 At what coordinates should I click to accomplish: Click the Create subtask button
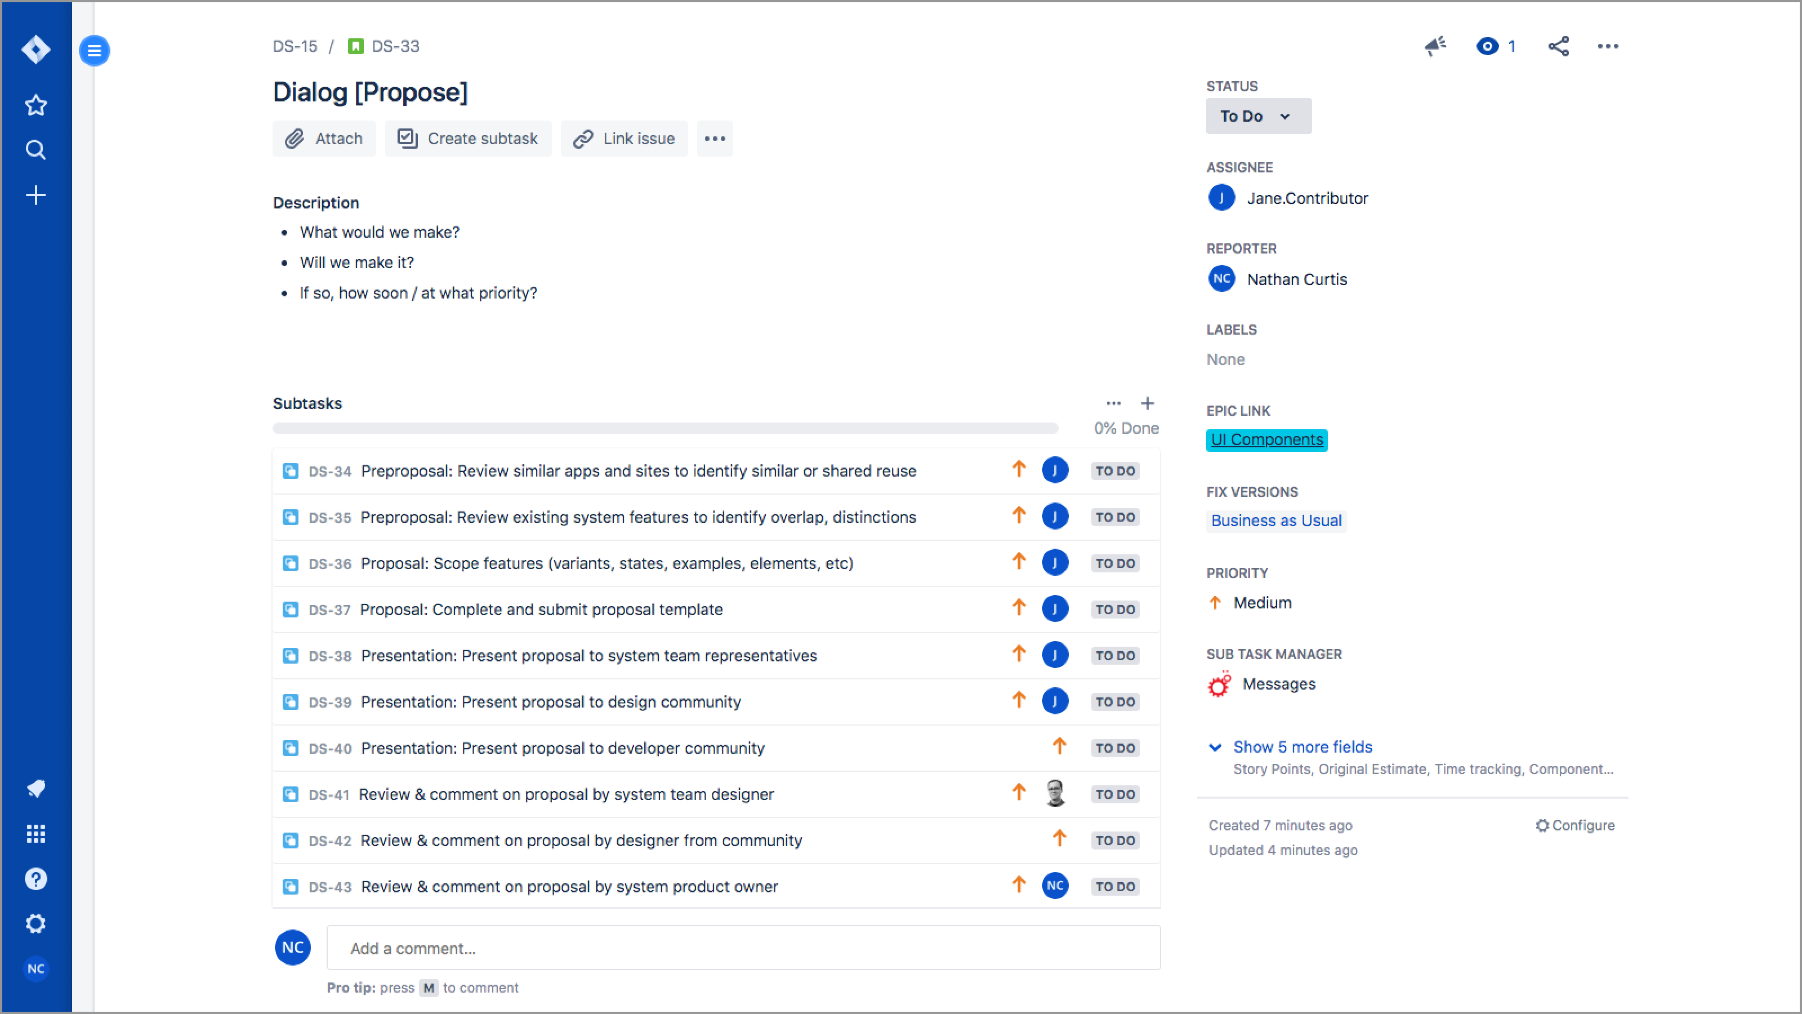pos(468,137)
